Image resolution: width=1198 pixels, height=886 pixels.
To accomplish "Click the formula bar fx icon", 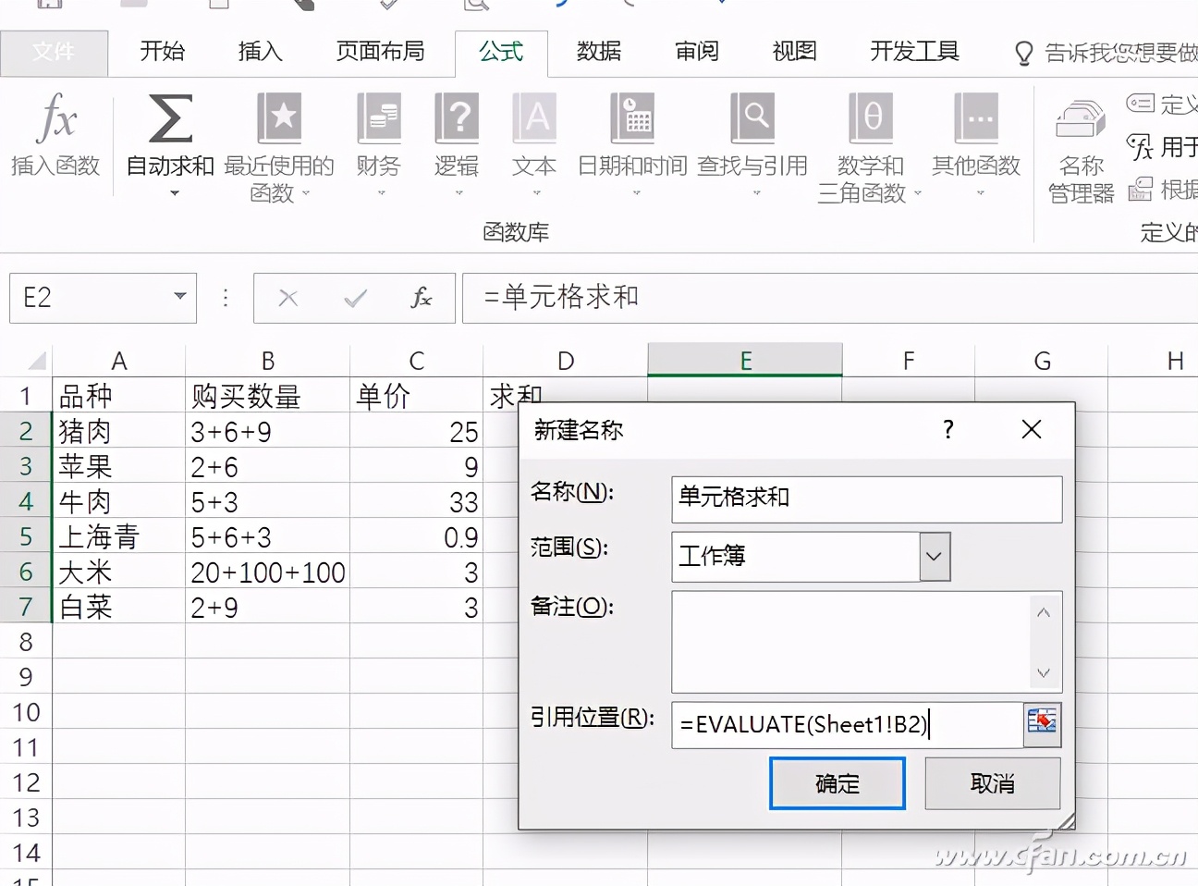I will tap(422, 298).
